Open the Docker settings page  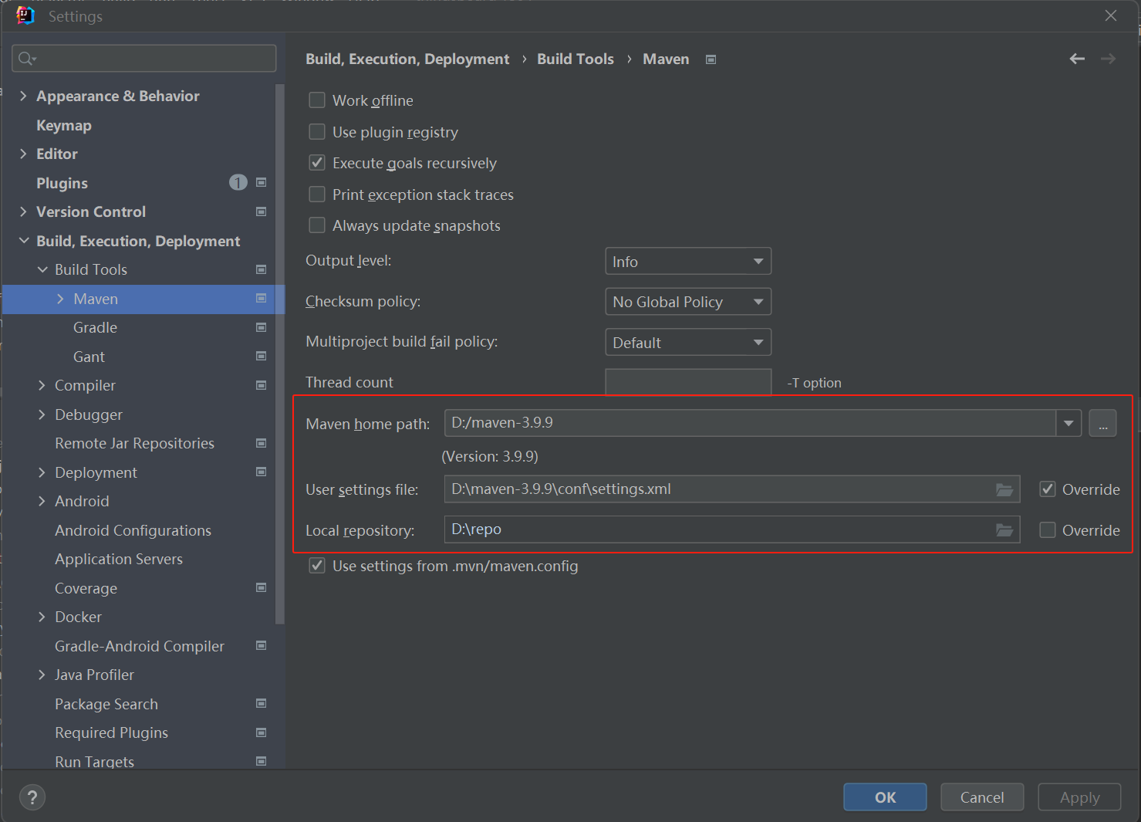click(78, 617)
